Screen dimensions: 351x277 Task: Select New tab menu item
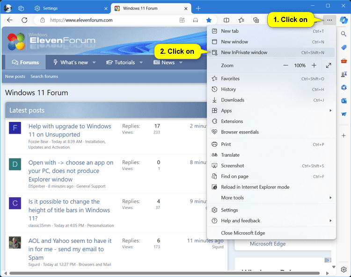271,31
